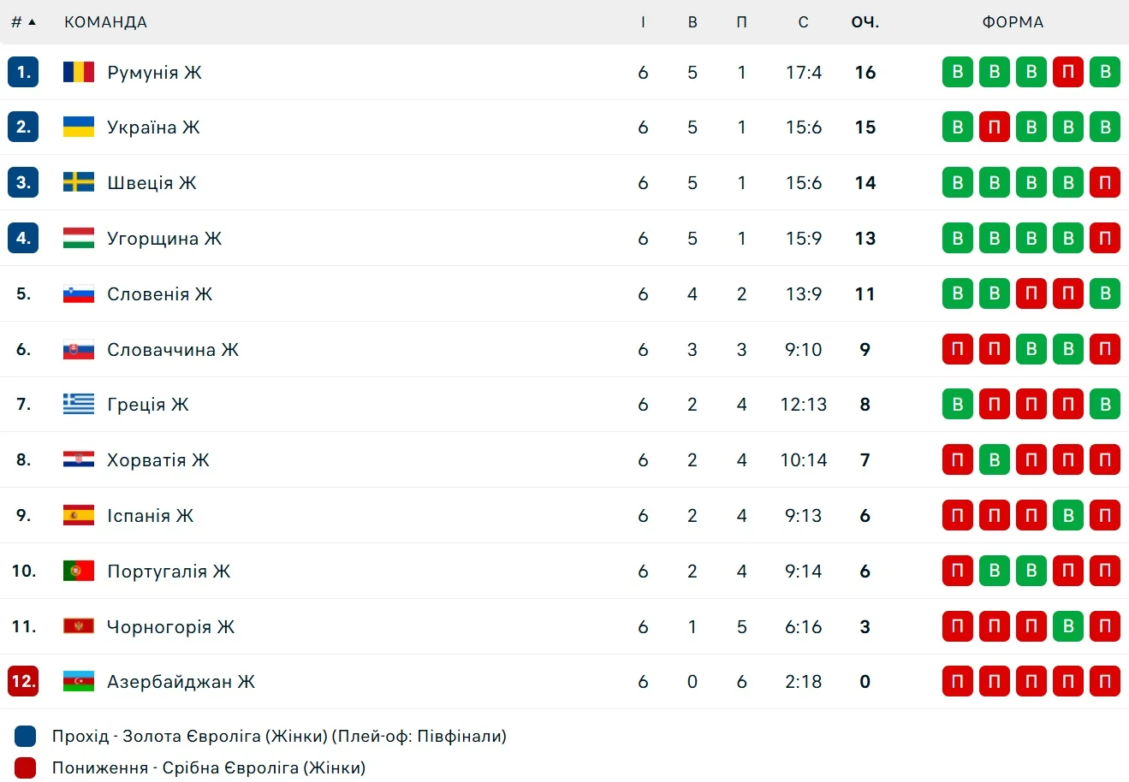Screen dimensions: 1129x782
Task: Sort by the КОМАНДА column header
Action: tap(105, 22)
